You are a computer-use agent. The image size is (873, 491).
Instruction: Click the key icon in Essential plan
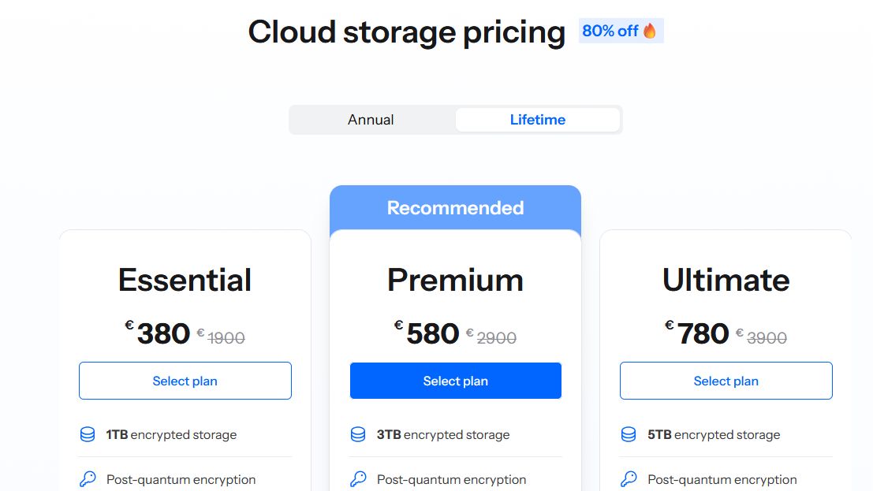click(x=88, y=479)
